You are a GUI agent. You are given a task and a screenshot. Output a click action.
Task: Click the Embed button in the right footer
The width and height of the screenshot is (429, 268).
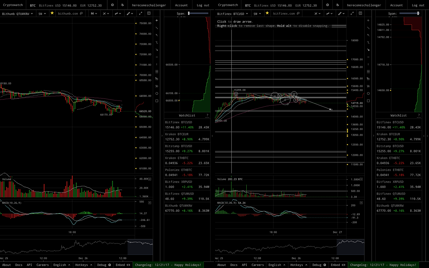point(338,265)
